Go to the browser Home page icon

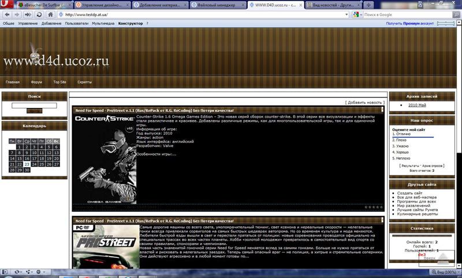(51, 14)
